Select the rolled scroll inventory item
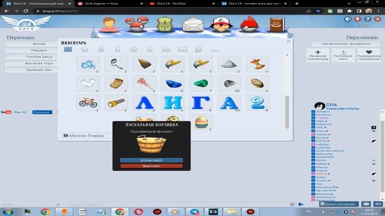385x216 pixels. pos(116,83)
